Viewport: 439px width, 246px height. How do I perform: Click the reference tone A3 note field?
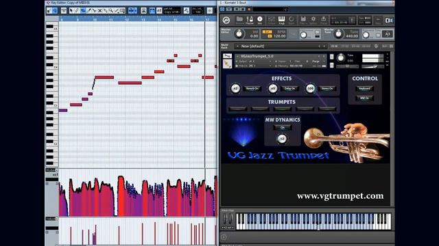click(x=387, y=34)
